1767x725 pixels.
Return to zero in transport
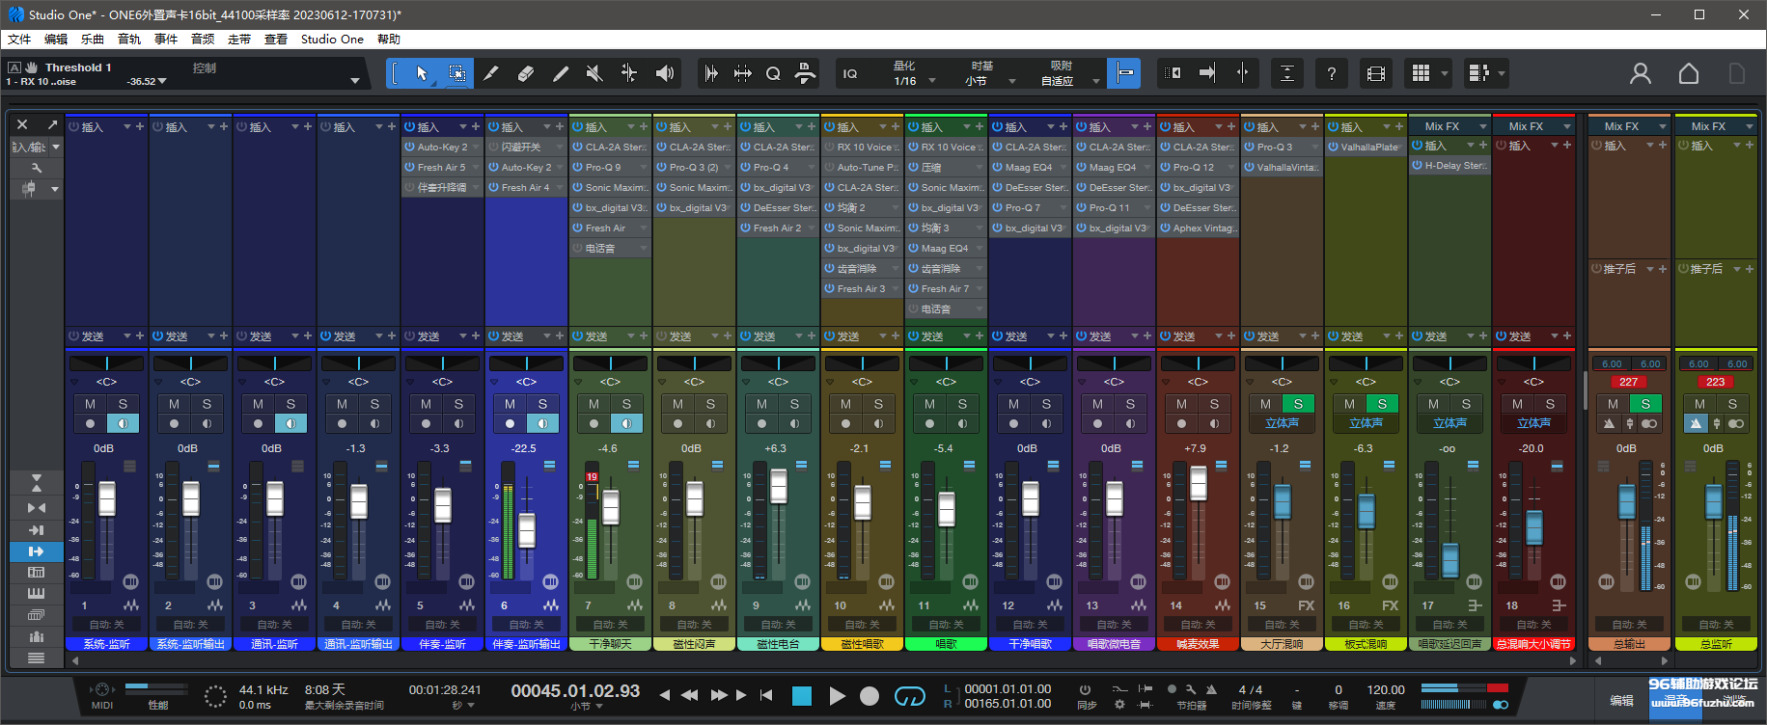point(766,695)
